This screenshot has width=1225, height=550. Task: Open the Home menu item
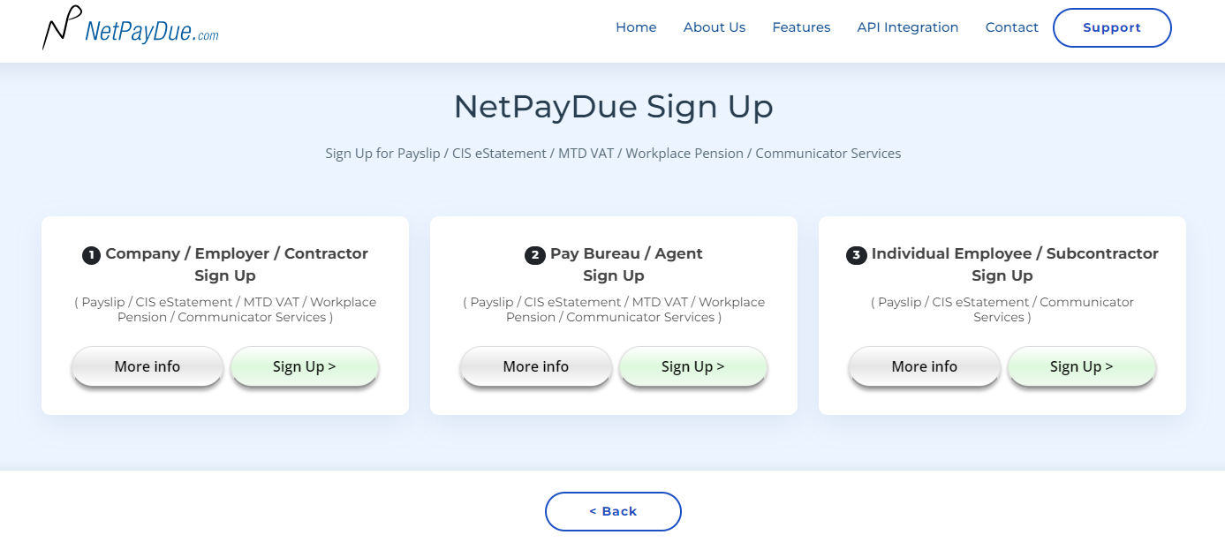(x=636, y=27)
